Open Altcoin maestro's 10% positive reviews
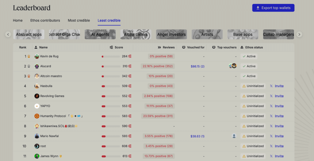The image size is (314, 161). (x=161, y=76)
